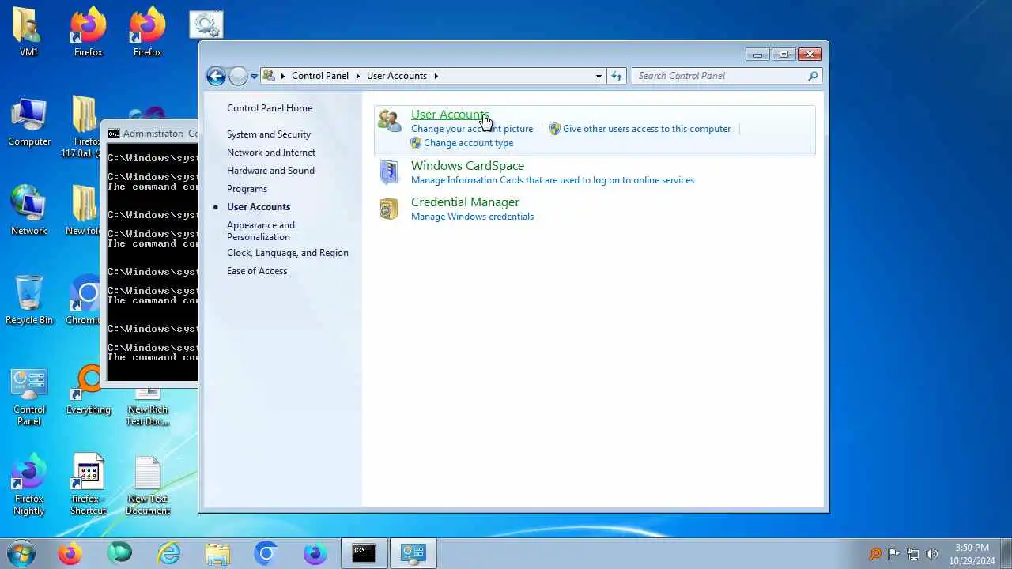The width and height of the screenshot is (1012, 569).
Task: Open the New Rich Text Document file
Action: pyautogui.click(x=148, y=405)
